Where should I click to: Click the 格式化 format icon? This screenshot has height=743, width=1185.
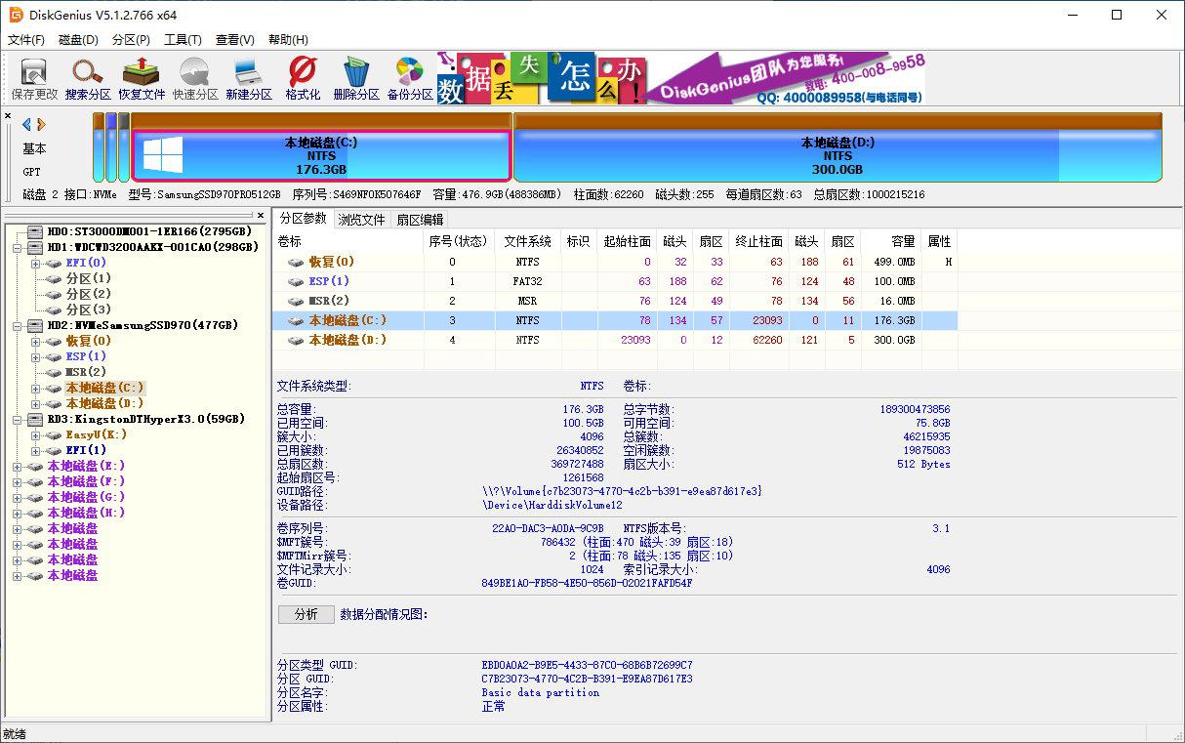303,79
